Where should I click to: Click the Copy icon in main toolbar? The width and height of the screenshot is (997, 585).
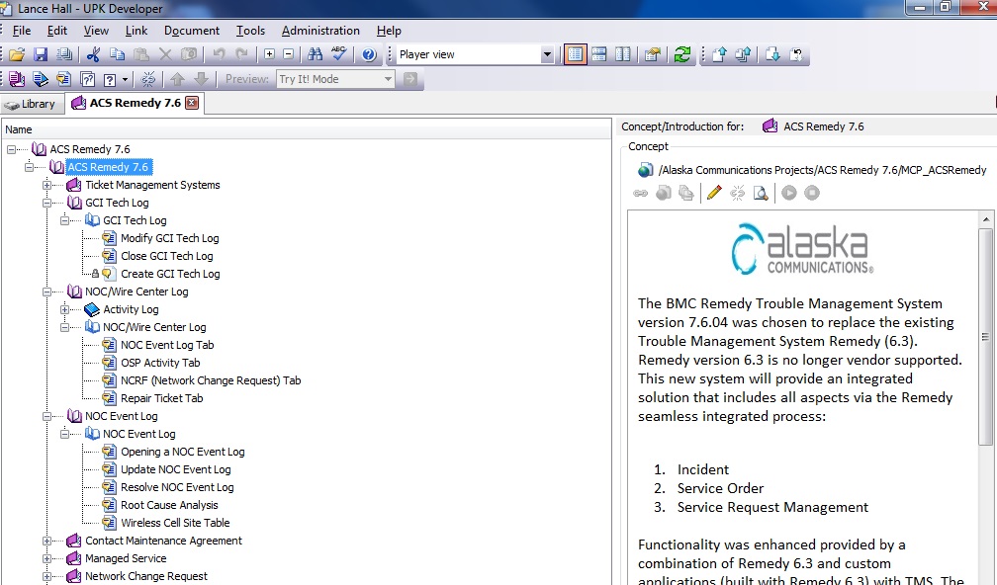(x=117, y=54)
